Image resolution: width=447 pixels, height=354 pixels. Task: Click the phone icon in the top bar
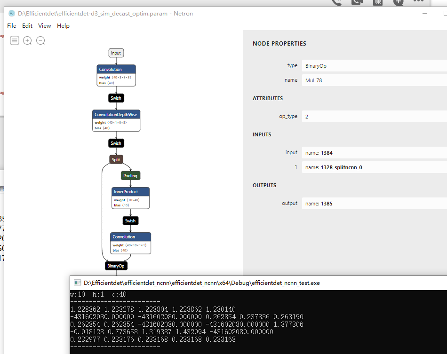pyautogui.click(x=336, y=3)
